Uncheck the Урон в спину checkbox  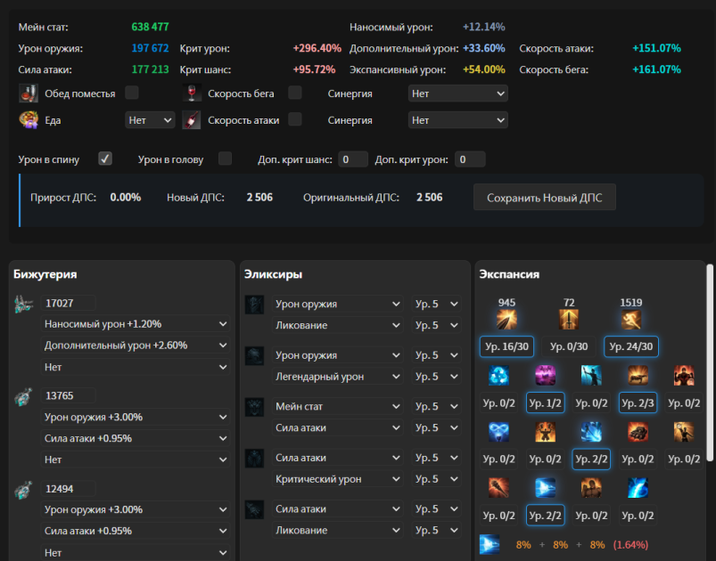tap(105, 159)
